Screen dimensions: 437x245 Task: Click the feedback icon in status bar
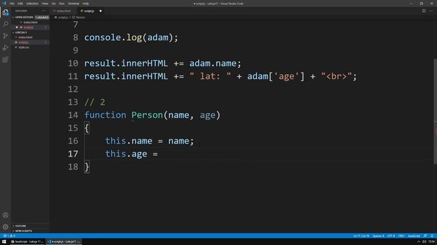click(425, 236)
